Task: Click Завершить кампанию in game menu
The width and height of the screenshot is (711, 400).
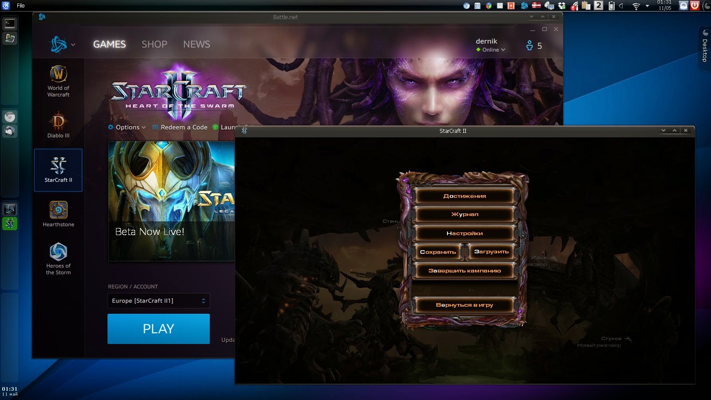Action: (464, 271)
